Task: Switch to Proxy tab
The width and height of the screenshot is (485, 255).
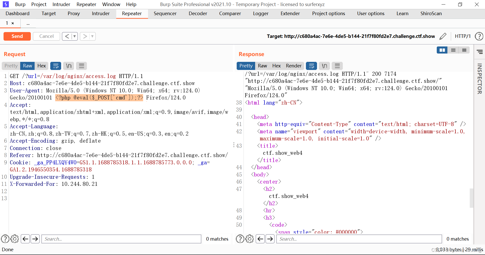Action: pyautogui.click(x=74, y=14)
